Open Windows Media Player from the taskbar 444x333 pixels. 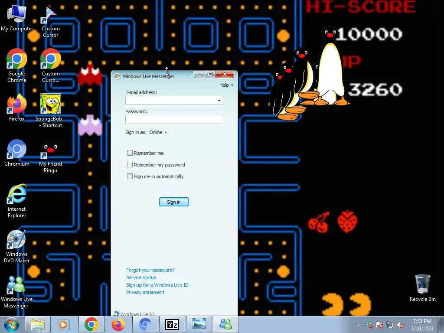[x=64, y=324]
